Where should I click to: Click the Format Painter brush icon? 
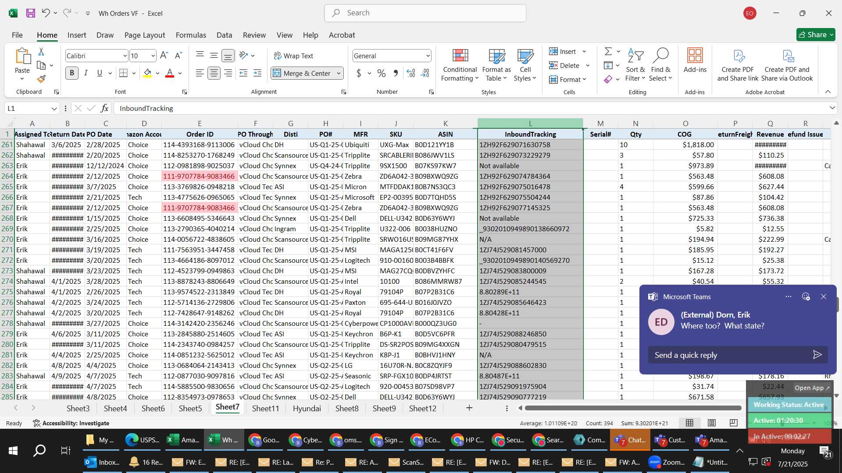coord(41,79)
